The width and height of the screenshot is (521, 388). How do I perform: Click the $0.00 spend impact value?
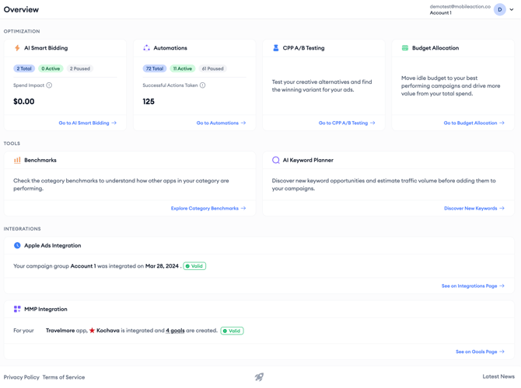(24, 102)
